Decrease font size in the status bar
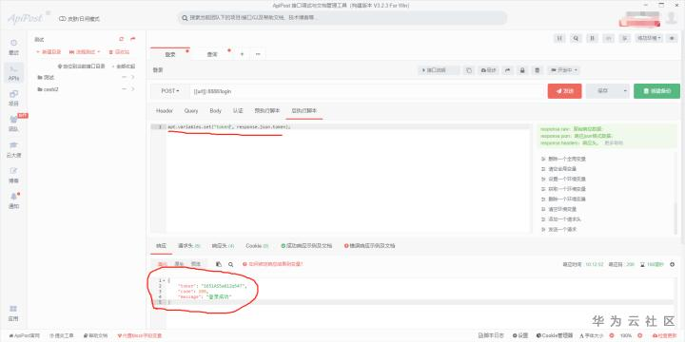Viewport: 685px width, 342px height. (x=611, y=336)
